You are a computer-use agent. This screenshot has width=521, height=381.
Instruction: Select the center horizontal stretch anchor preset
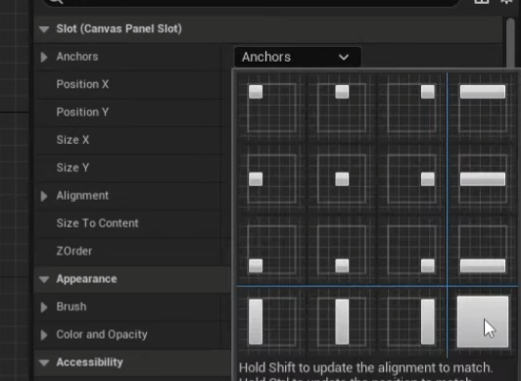pyautogui.click(x=483, y=178)
